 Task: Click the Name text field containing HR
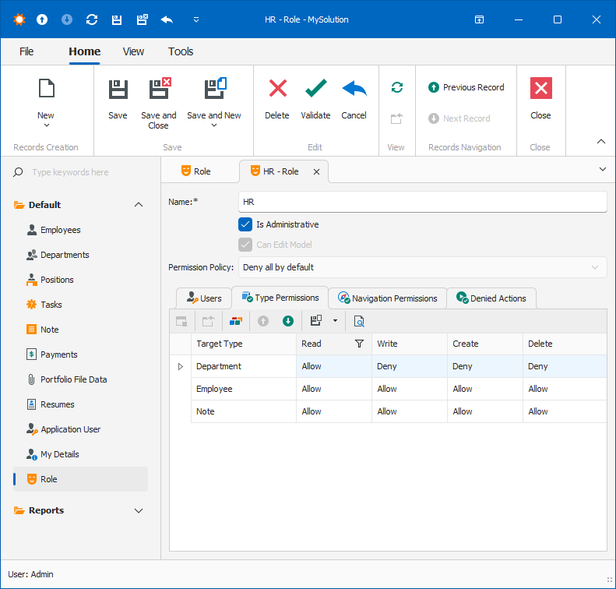click(423, 202)
